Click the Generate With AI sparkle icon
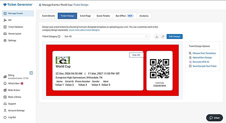 pos(190,62)
